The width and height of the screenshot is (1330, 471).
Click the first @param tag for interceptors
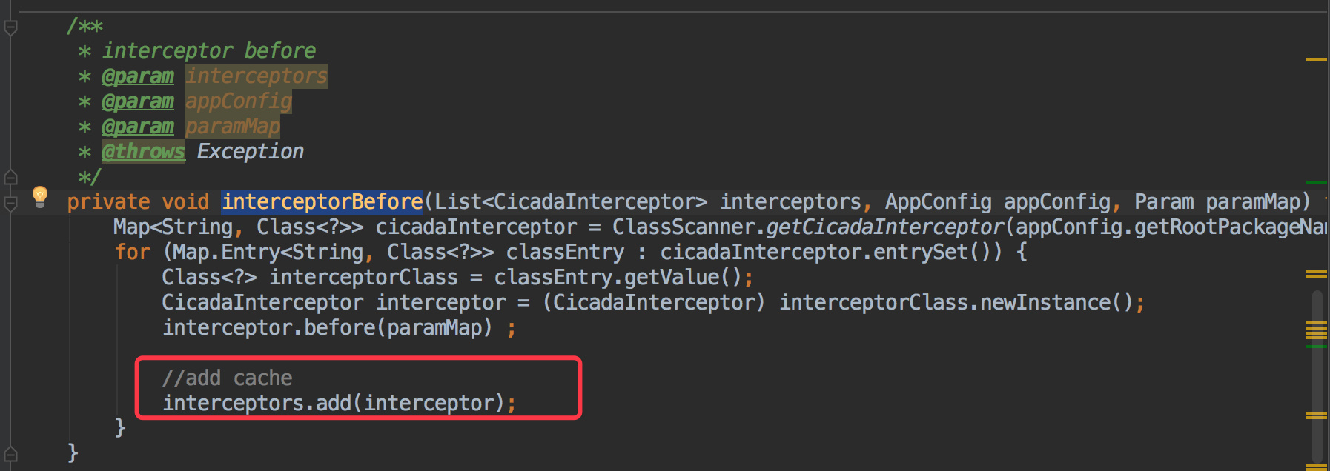[138, 76]
